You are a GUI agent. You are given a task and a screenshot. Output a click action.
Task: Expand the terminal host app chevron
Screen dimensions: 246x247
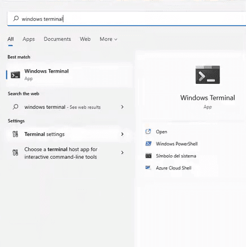(122, 152)
